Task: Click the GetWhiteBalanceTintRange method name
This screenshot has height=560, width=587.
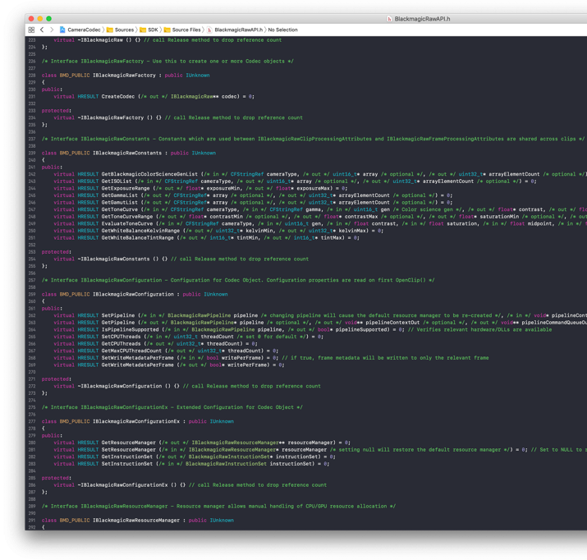Action: pos(137,237)
